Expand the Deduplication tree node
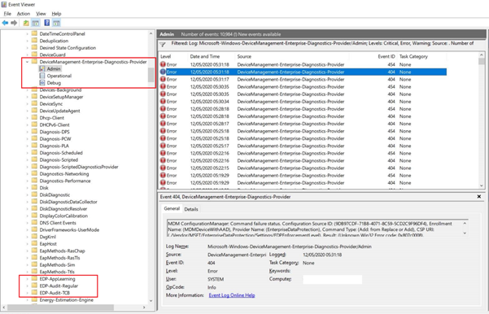 (27, 41)
